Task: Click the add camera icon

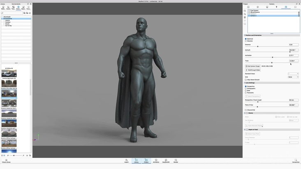Action: (x=245, y=11)
